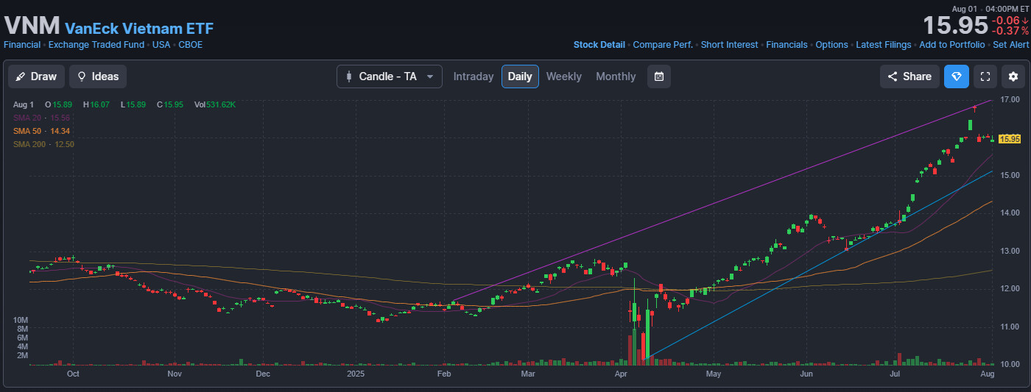This screenshot has height=392, width=1031.
Task: Open chart settings gear
Action: 1013,76
